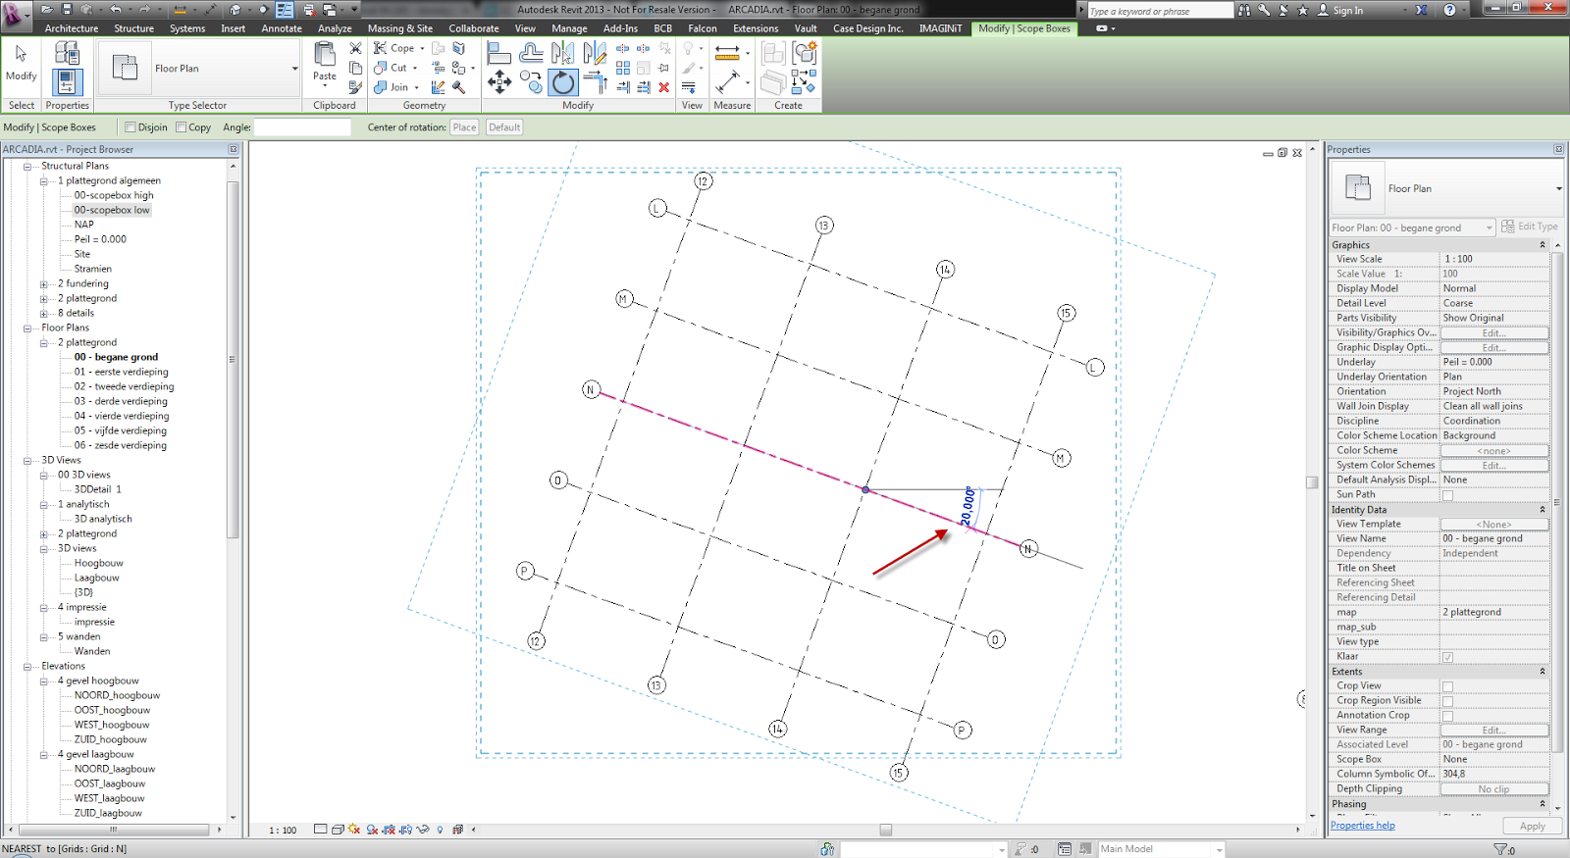Viewport: 1570px width, 858px height.
Task: Click the Demolish hammer icon
Action: coord(458,87)
